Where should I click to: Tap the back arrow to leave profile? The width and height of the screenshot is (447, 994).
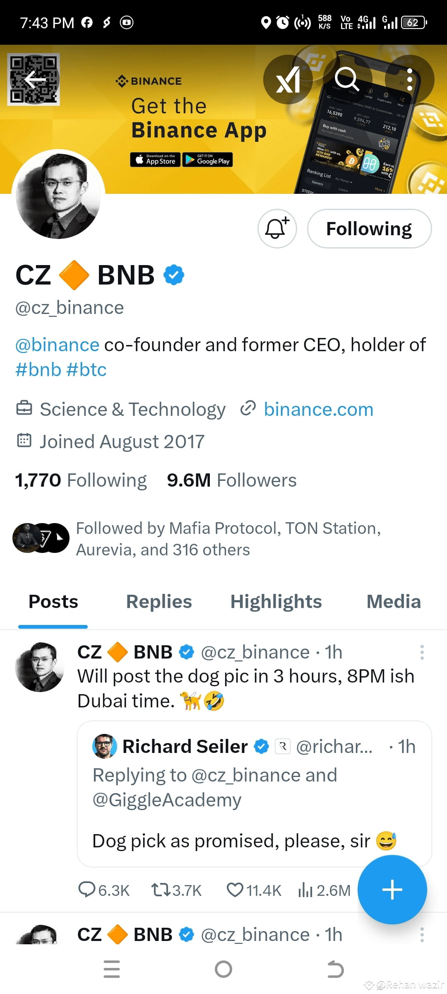pos(34,80)
